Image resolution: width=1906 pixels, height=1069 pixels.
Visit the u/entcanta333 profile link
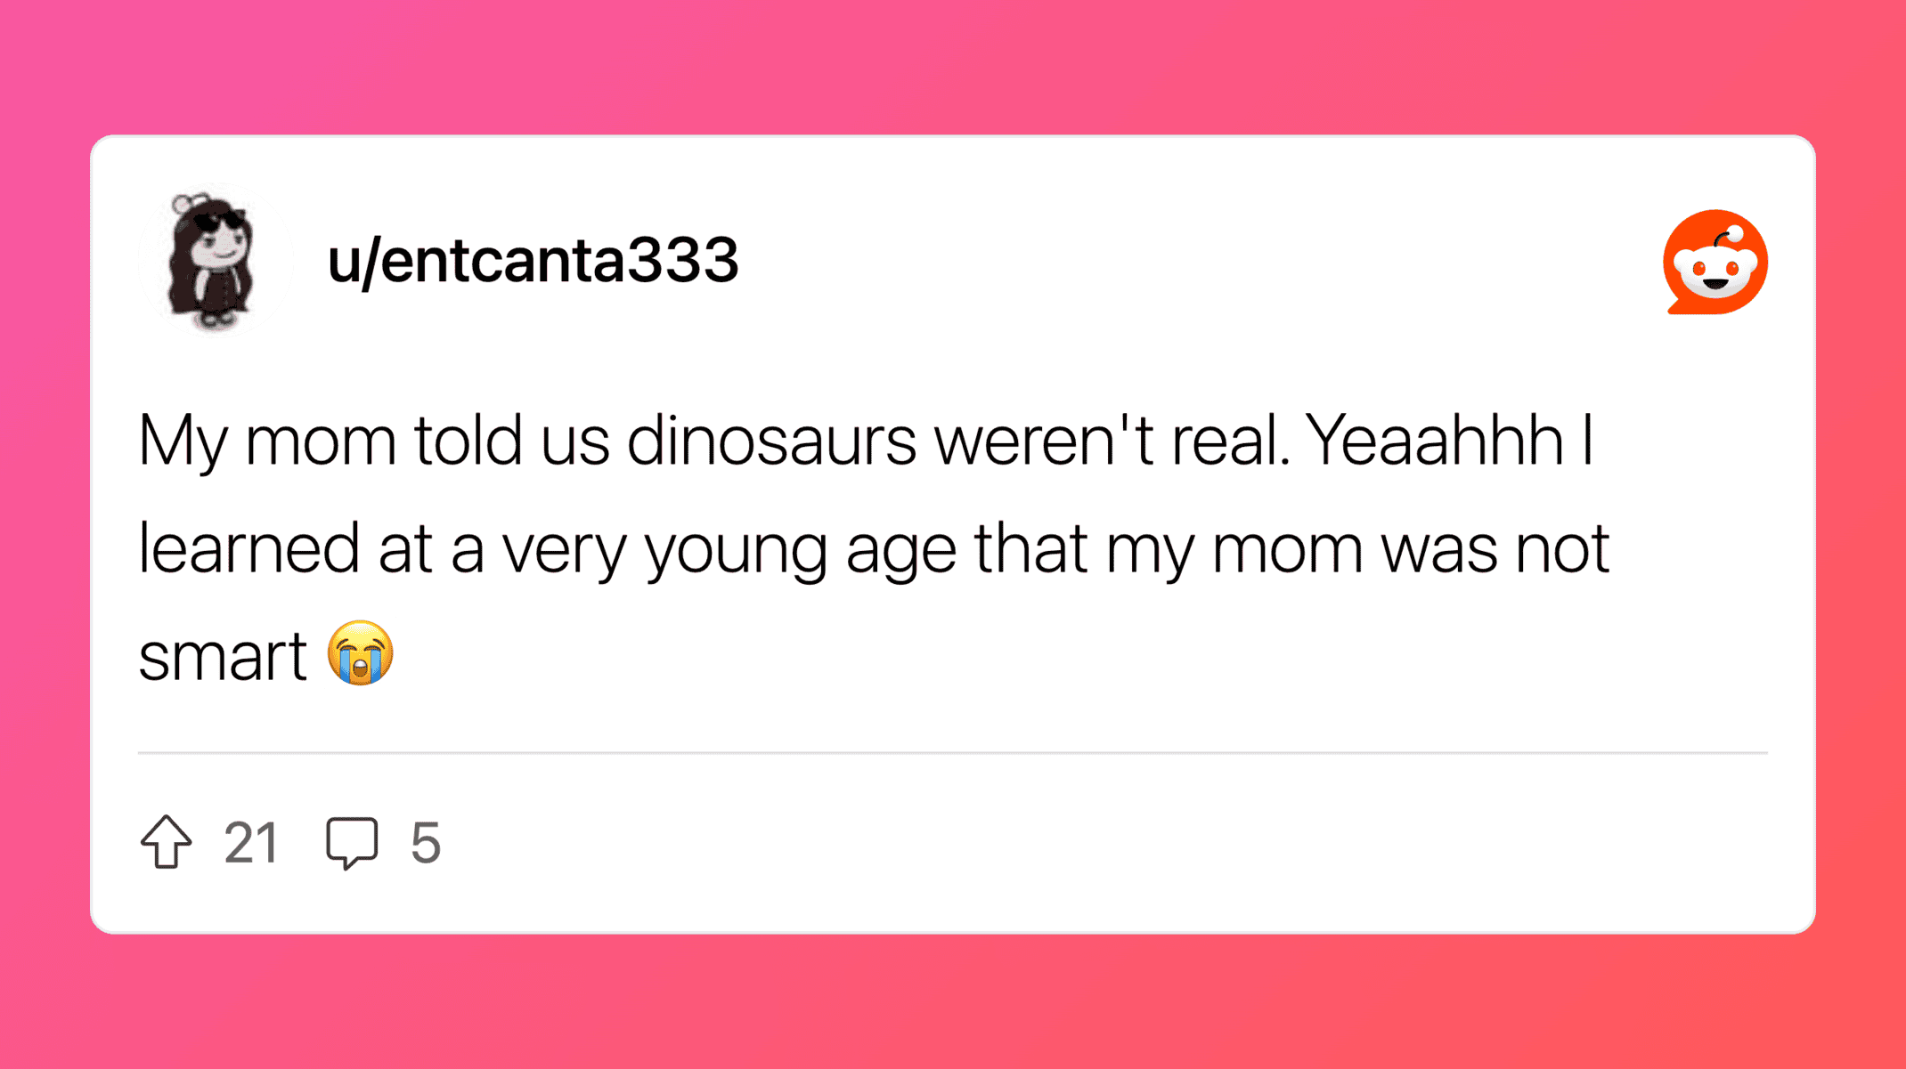coord(533,261)
